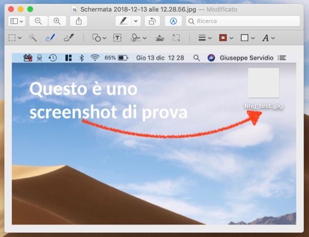Click the document proxy icon in title
The image size is (309, 237).
coord(74,9)
